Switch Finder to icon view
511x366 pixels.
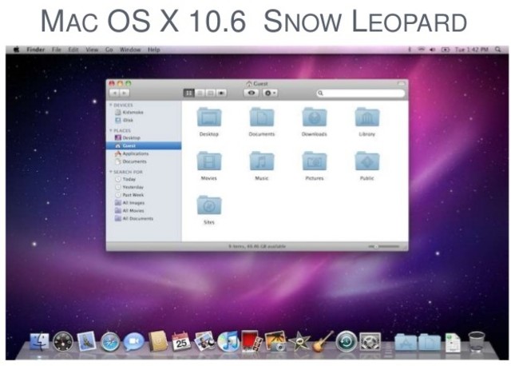tap(188, 93)
